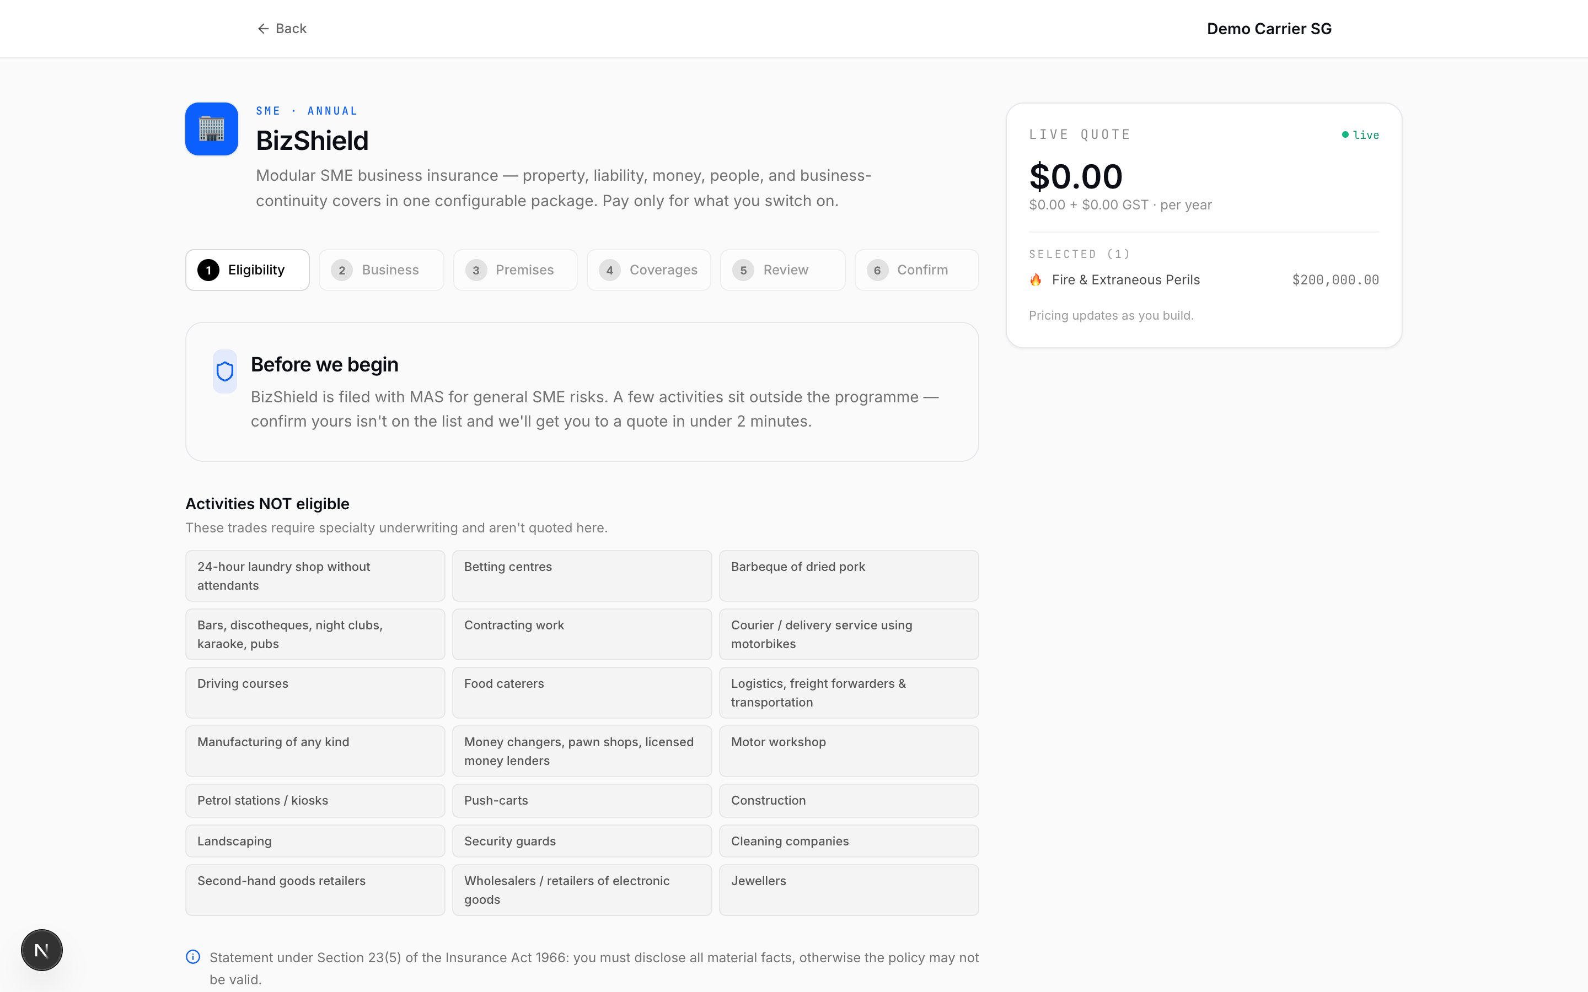Open the Next.js dev tools N badge
This screenshot has height=992, width=1588.
pyautogui.click(x=41, y=950)
